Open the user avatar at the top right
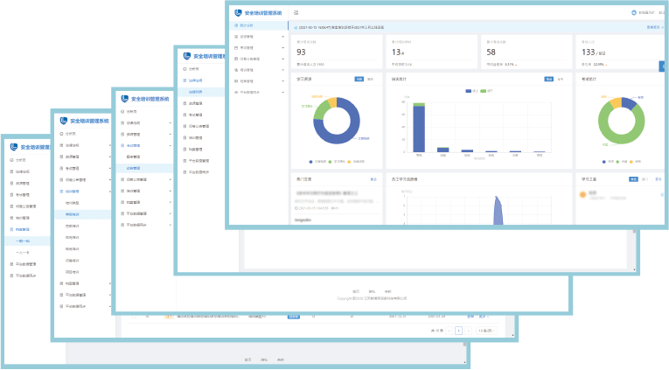Viewport: 669px width, 370px height. coord(632,13)
